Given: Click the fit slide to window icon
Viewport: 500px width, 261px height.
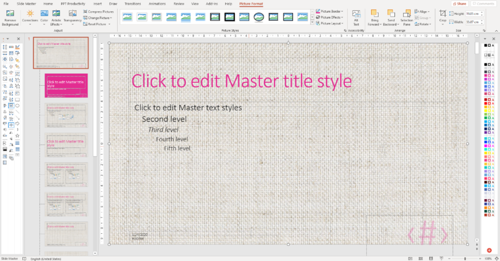Looking at the screenshot, I should click(x=497, y=259).
